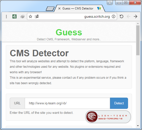The image size is (142, 130).
Task: View site information via the info icon
Action: coord(114,16)
